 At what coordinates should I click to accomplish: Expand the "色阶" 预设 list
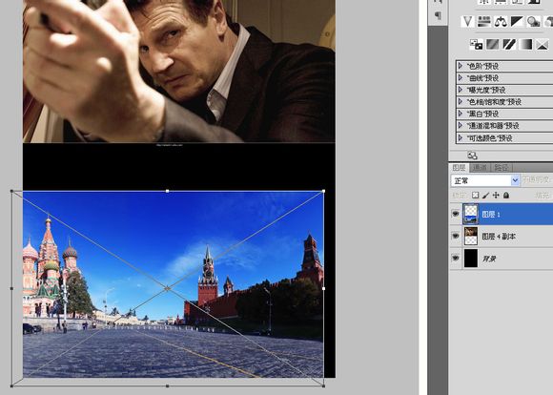(460, 66)
